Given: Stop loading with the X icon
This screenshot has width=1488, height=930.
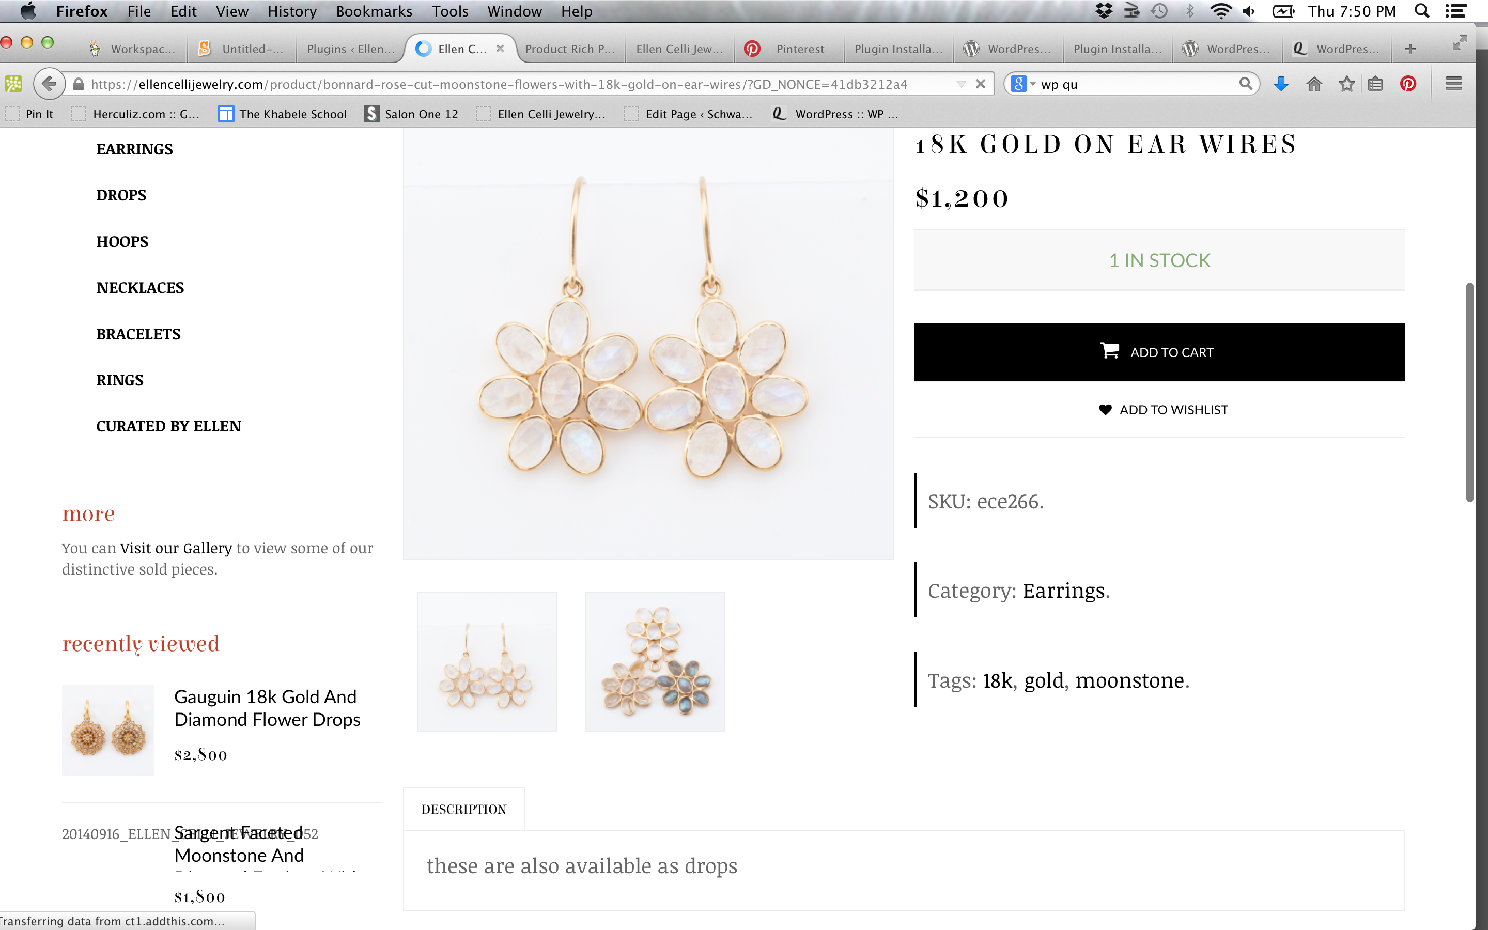Looking at the screenshot, I should coord(981,84).
